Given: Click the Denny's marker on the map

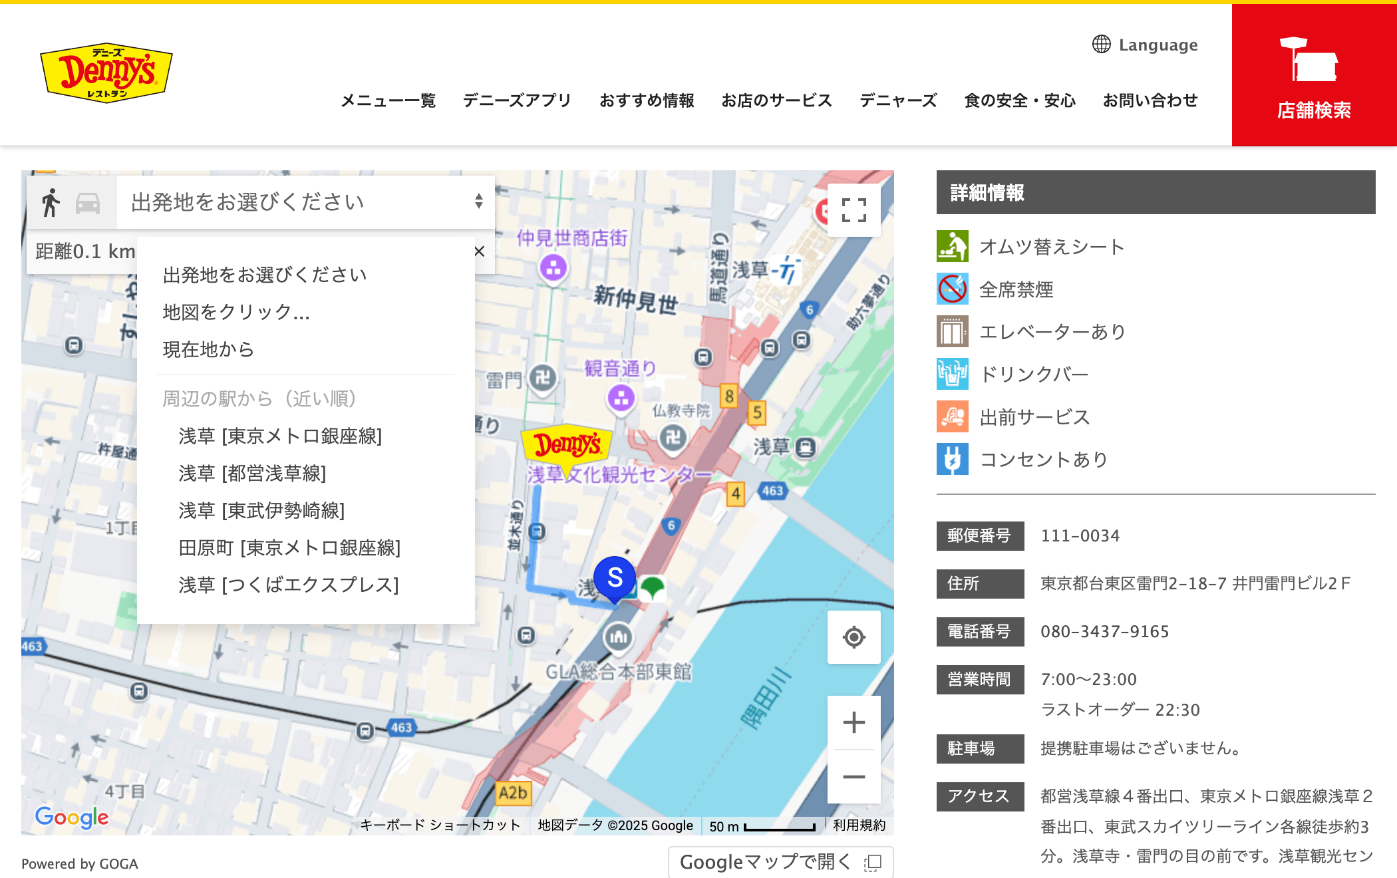Looking at the screenshot, I should (x=567, y=446).
